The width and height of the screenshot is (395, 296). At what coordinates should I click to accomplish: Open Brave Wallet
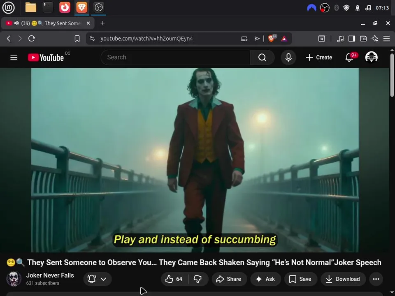pos(363,39)
